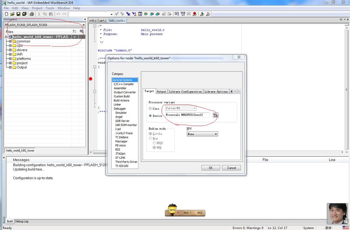Open the Project menu
350x230 pixels.
pyautogui.click(x=37, y=8)
